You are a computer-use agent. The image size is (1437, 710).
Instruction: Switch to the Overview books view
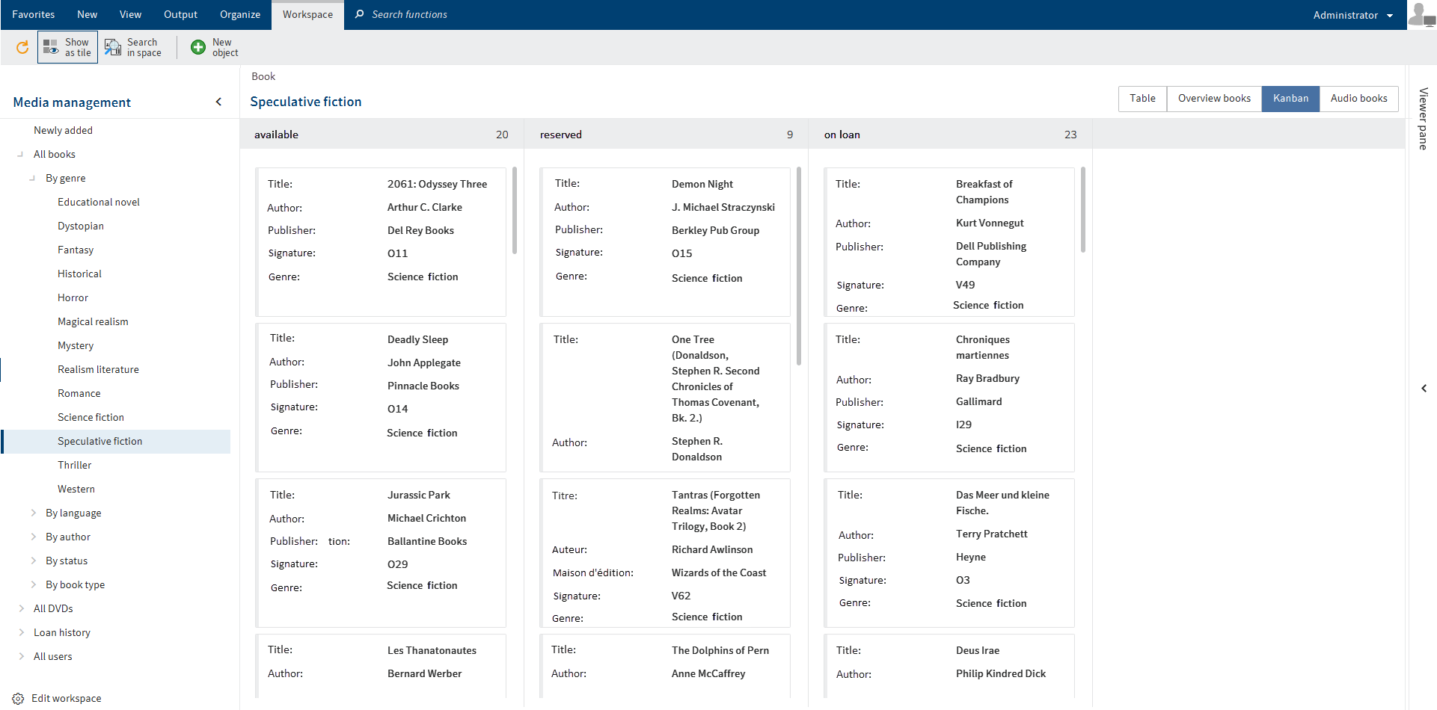[1213, 98]
